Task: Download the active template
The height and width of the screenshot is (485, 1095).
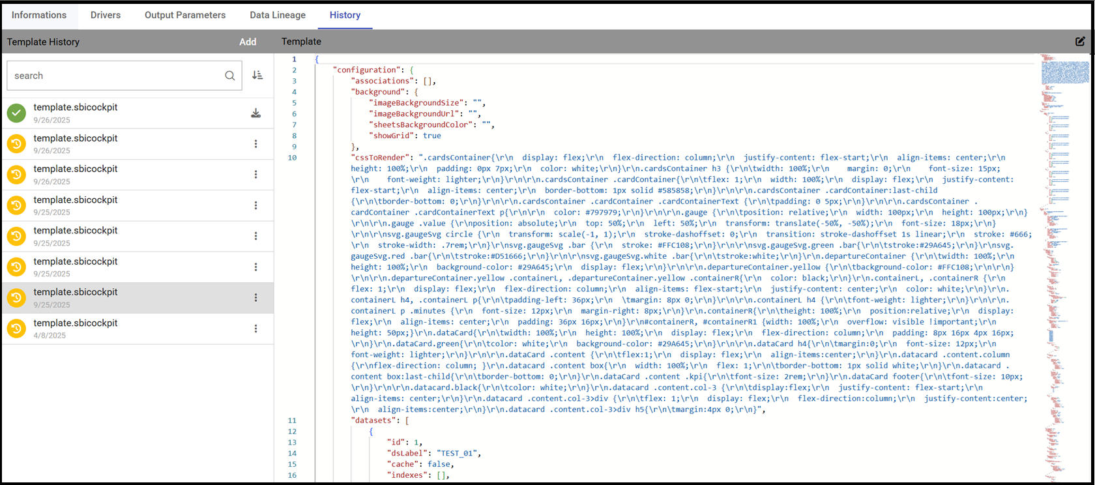Action: [x=256, y=113]
